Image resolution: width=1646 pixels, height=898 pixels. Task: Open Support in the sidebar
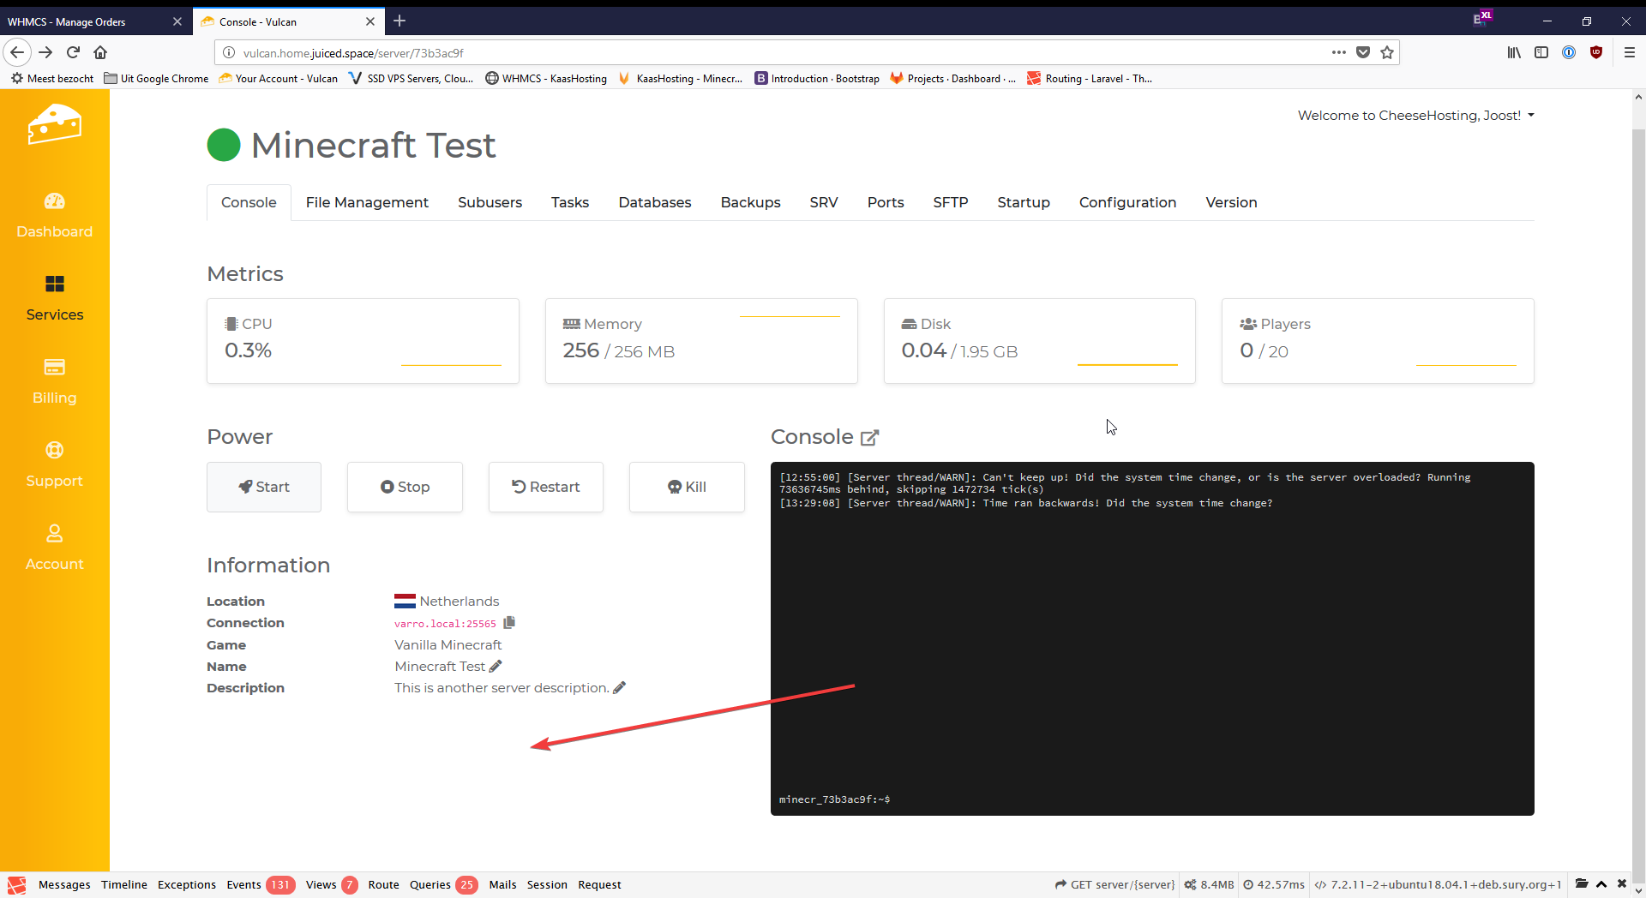point(54,464)
